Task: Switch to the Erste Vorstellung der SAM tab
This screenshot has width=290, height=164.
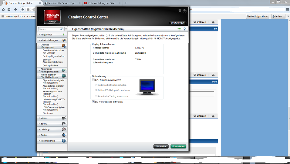Action: click(102, 3)
